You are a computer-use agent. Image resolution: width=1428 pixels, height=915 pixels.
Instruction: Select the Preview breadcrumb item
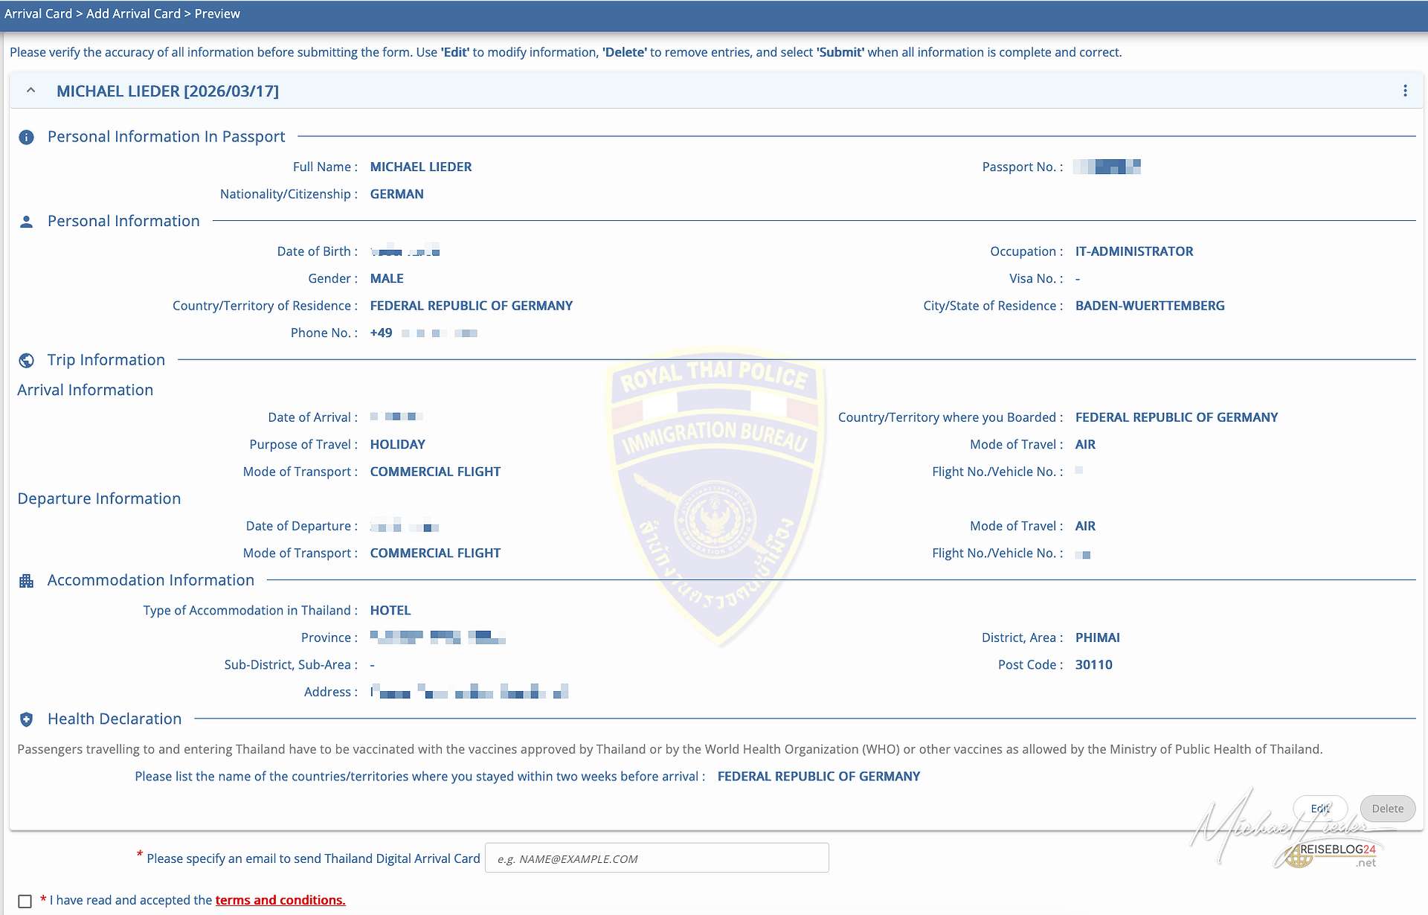[217, 13]
